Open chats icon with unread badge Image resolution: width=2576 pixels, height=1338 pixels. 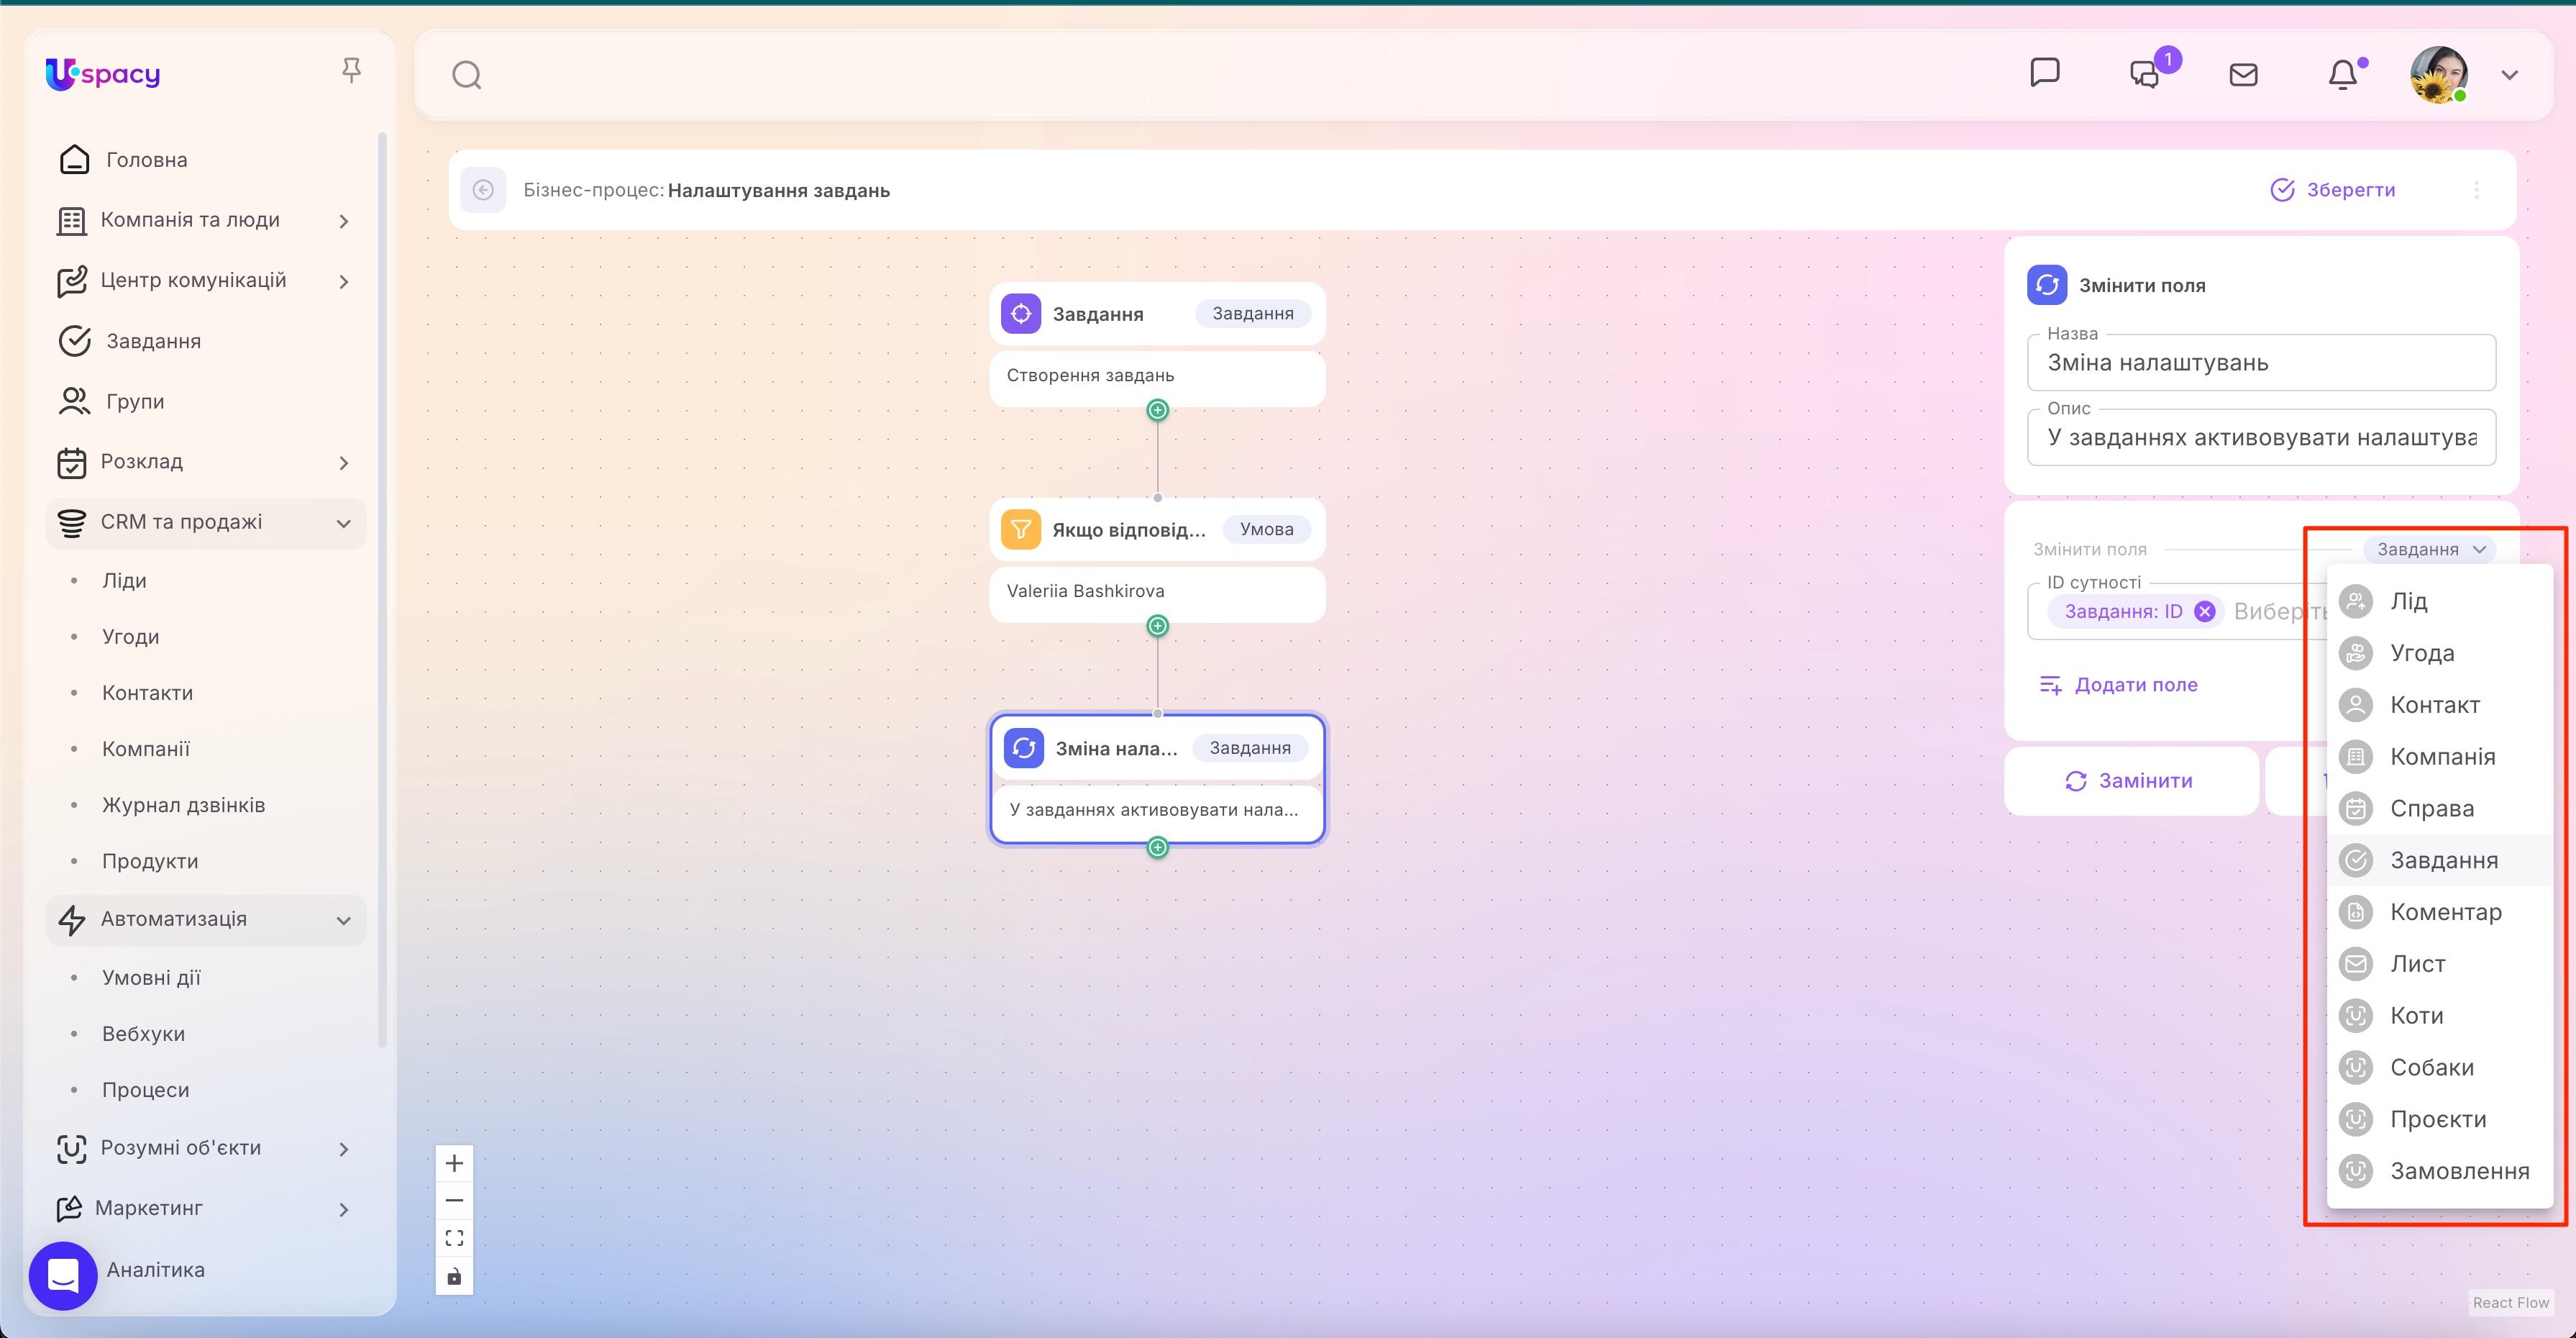(x=2144, y=74)
